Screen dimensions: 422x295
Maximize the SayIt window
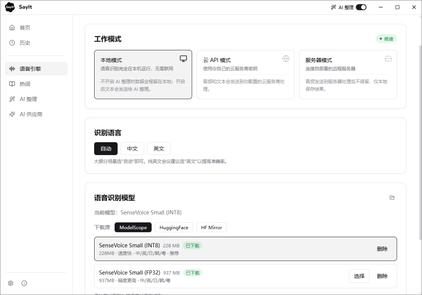397,7
